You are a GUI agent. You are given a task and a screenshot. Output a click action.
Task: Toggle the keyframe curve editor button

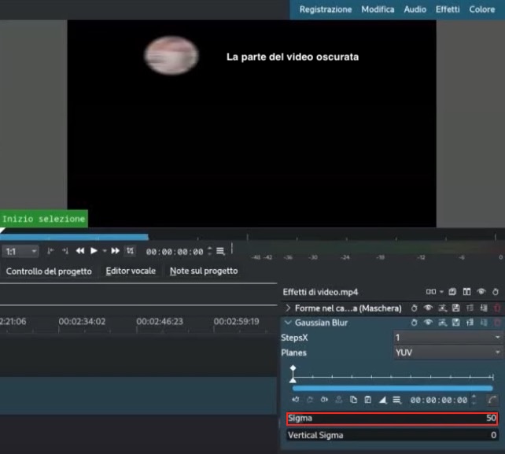click(x=492, y=400)
